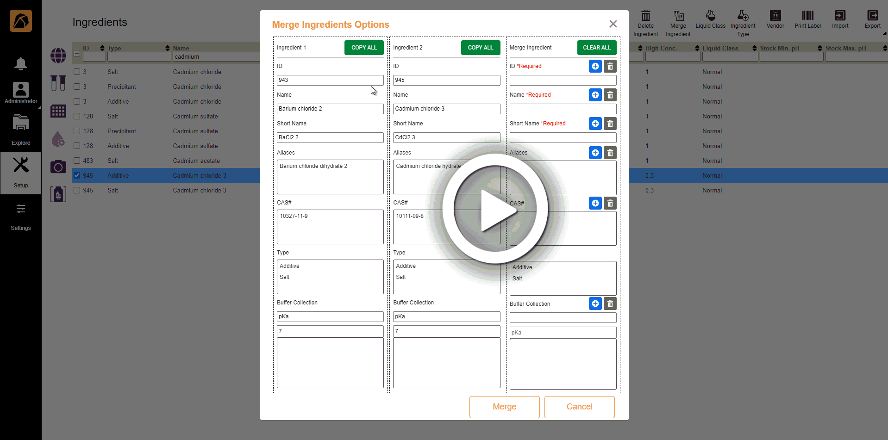Click the merge ingredient Name input field
Viewport: 888px width, 440px height.
point(563,109)
